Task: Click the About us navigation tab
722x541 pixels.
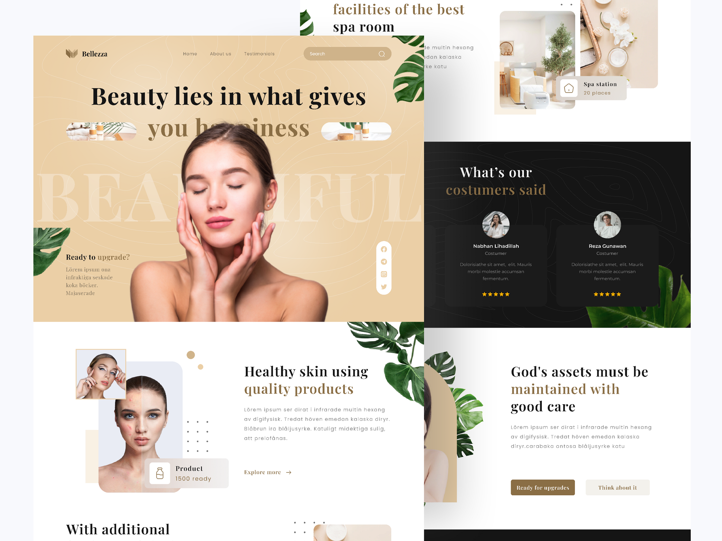Action: (220, 53)
